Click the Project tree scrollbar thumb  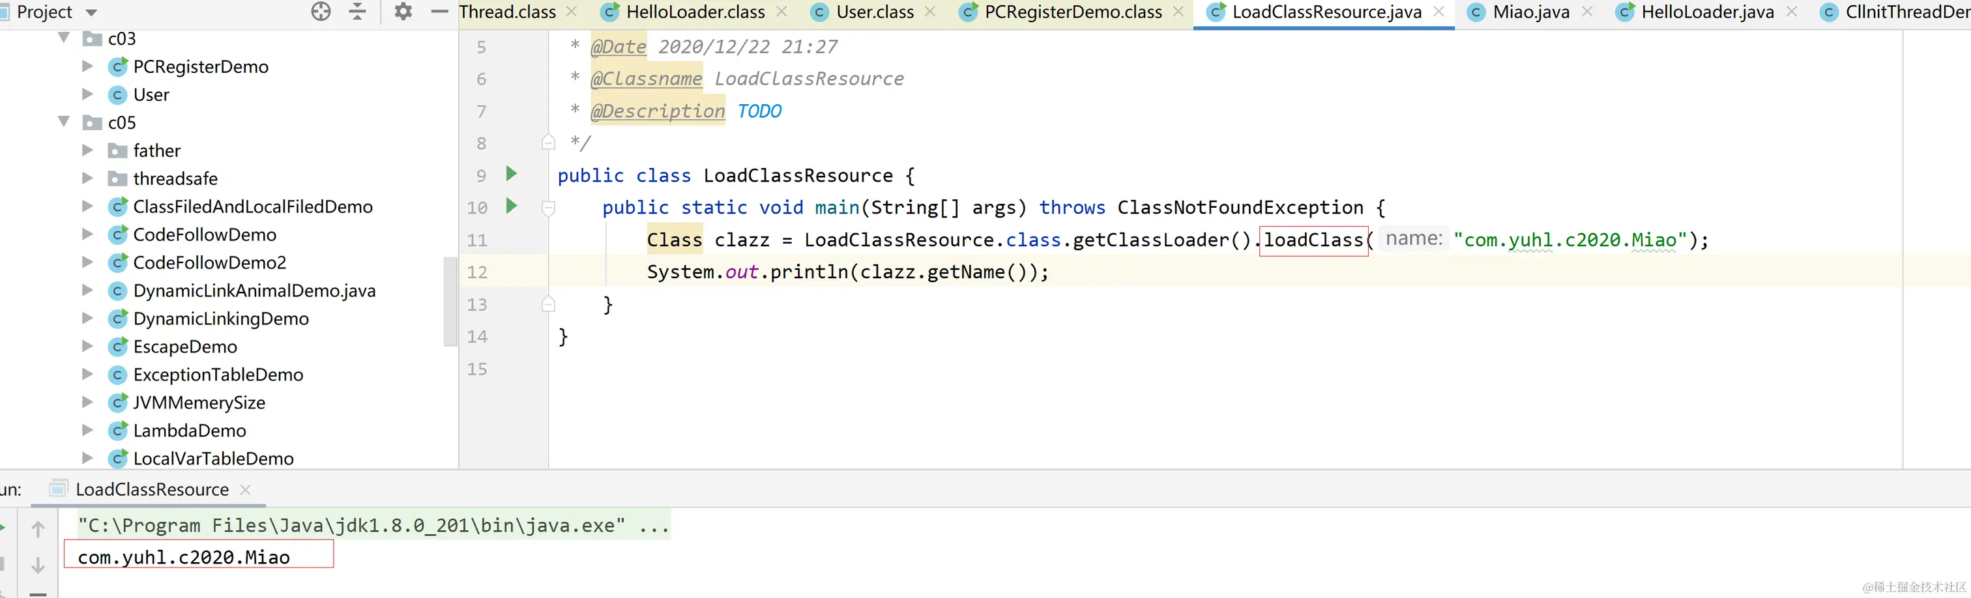coord(450,302)
